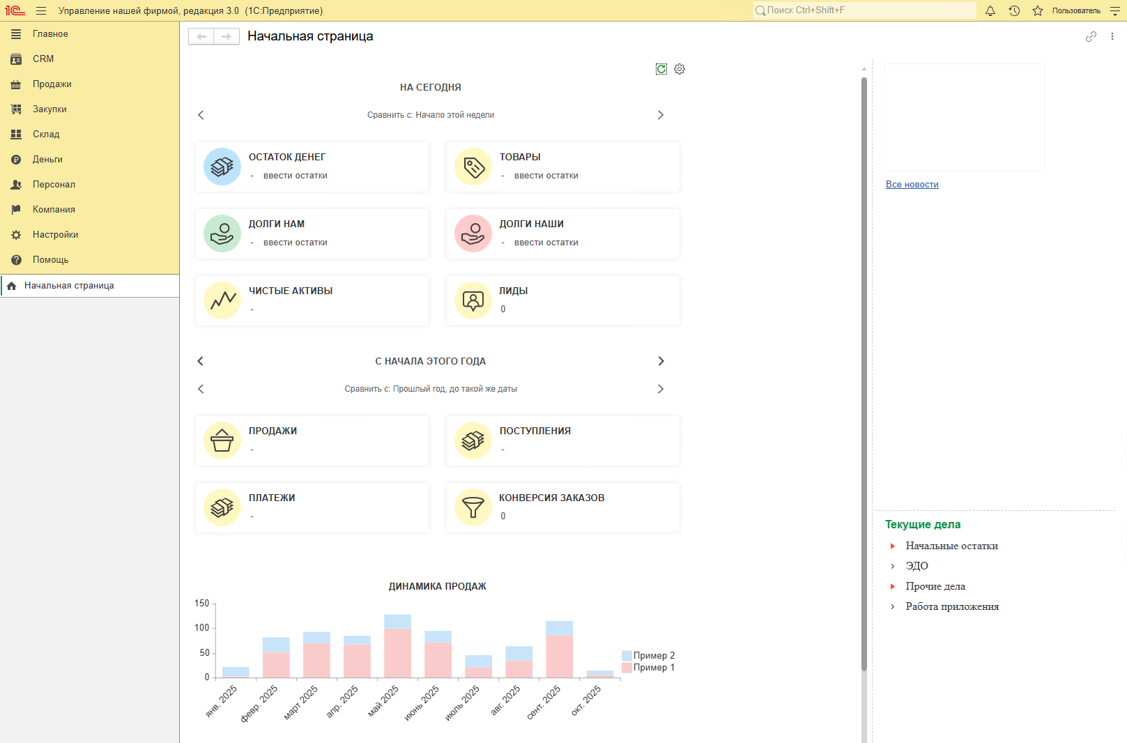Expand the ЭДО tree item
The image size is (1127, 743).
(x=893, y=566)
